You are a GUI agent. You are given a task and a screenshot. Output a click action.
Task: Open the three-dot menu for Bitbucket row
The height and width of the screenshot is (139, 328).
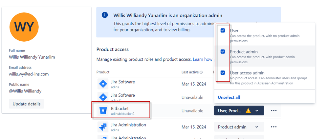point(274,110)
